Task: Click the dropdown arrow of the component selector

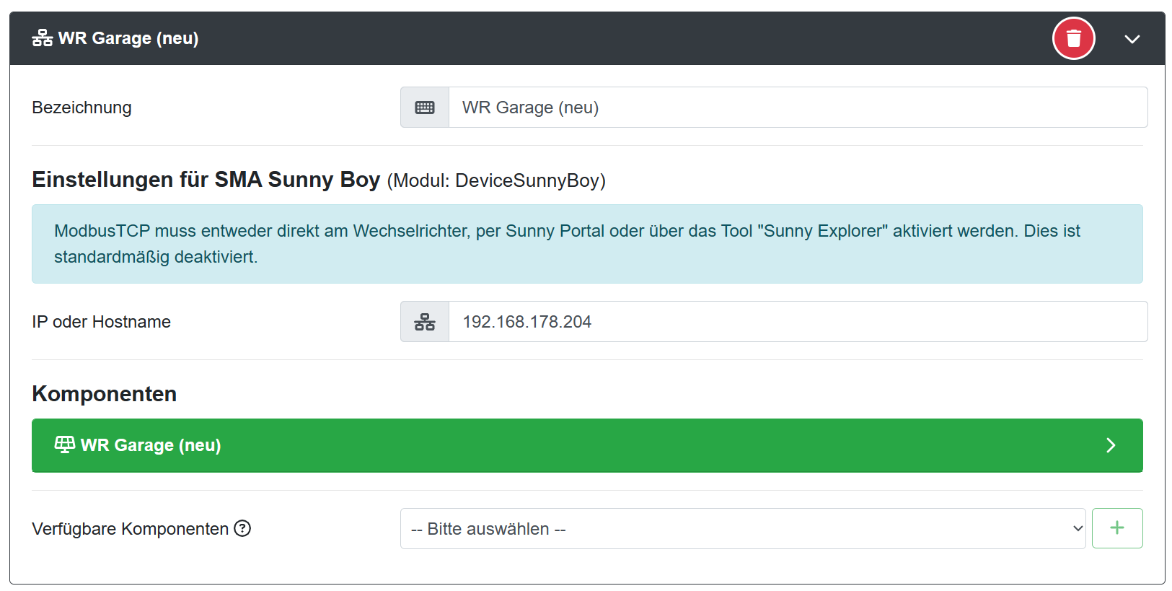Action: point(1078,529)
